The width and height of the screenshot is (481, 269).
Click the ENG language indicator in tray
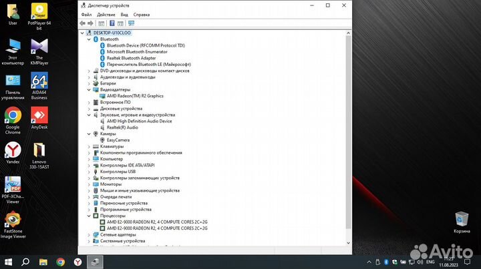[x=430, y=262]
